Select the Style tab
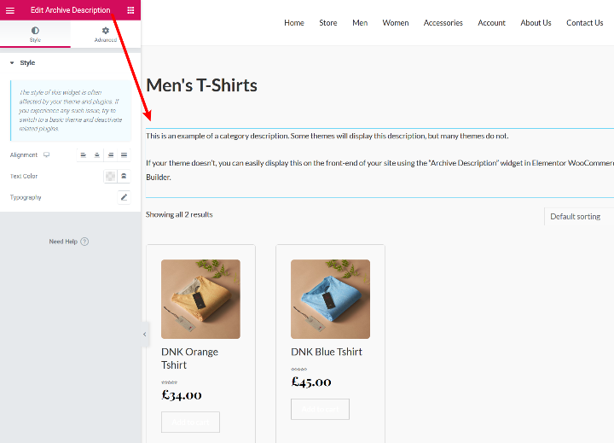Image resolution: width=614 pixels, height=443 pixels. point(35,34)
